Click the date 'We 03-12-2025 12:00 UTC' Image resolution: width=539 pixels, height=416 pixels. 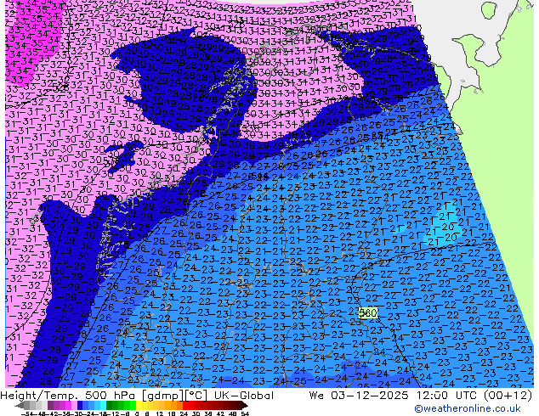[393, 396]
